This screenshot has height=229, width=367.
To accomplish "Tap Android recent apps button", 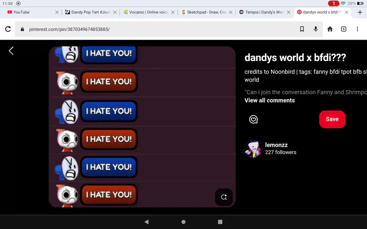I will (220, 222).
